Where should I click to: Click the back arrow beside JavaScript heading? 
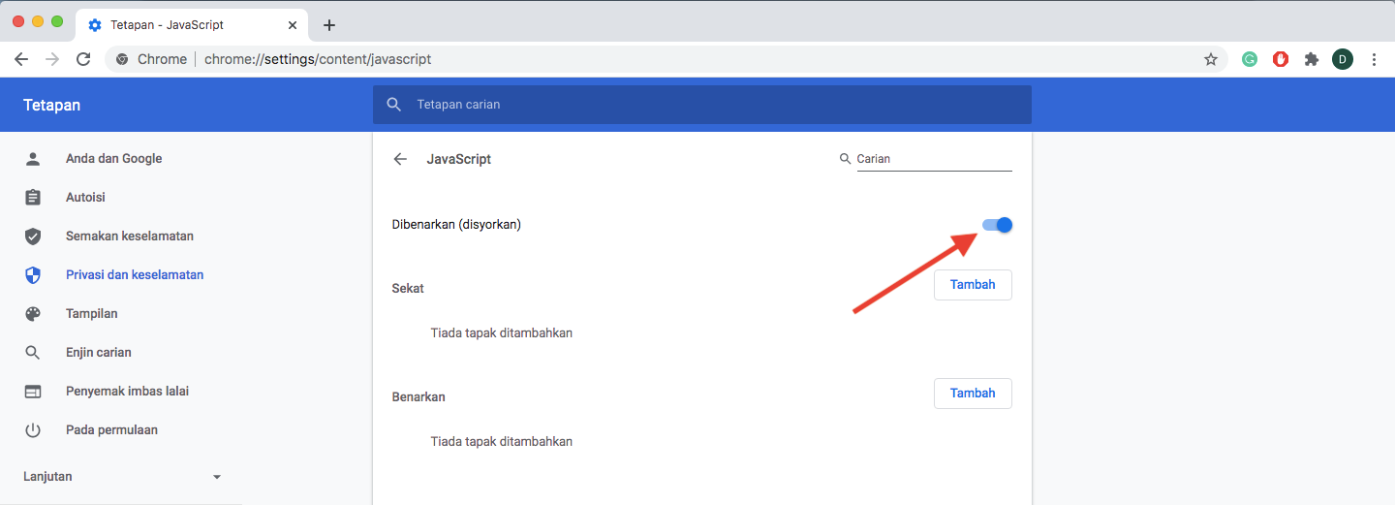pos(400,159)
